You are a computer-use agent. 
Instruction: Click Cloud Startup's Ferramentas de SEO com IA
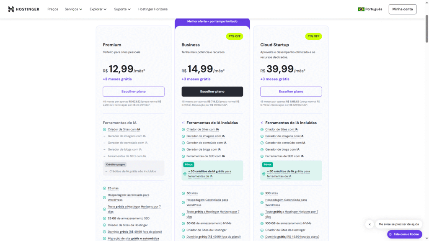pyautogui.click(x=284, y=156)
